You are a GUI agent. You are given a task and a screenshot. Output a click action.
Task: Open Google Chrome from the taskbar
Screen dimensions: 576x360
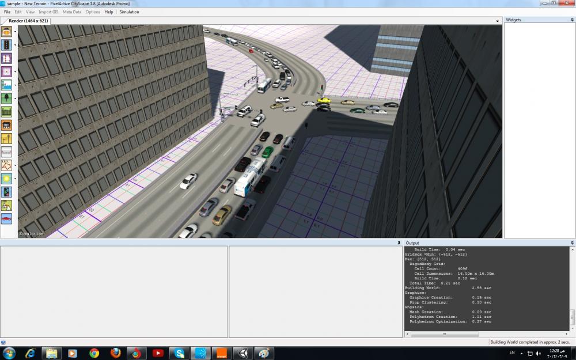point(94,354)
